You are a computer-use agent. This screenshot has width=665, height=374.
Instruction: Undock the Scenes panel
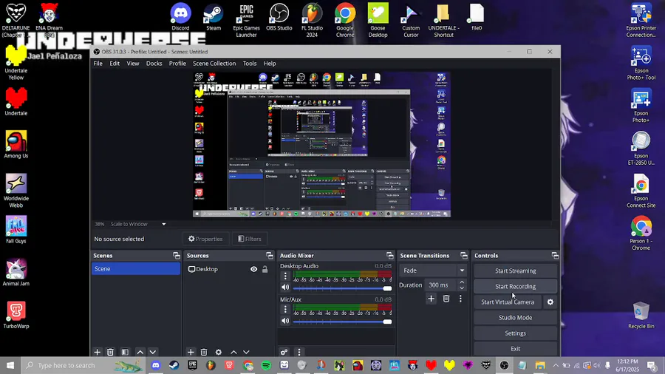point(177,255)
